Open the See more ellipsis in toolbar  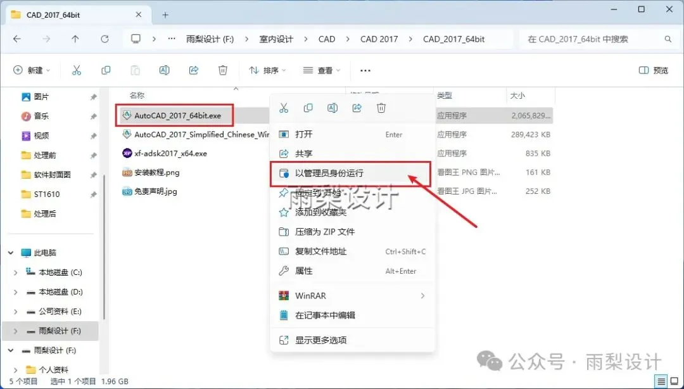tap(365, 70)
